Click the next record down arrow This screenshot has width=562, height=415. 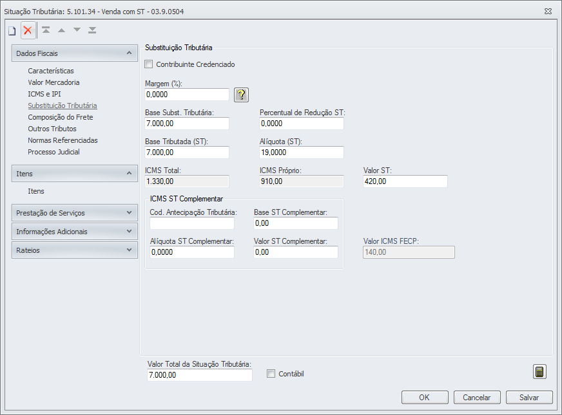tap(77, 30)
